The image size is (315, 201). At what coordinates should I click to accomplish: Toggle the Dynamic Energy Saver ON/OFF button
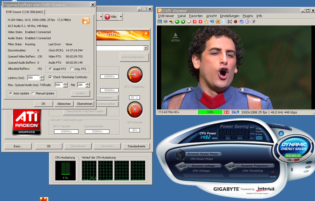pos(293,160)
